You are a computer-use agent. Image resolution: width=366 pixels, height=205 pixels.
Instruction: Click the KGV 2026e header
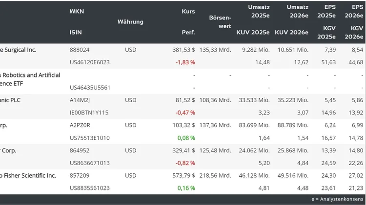[x=354, y=32]
